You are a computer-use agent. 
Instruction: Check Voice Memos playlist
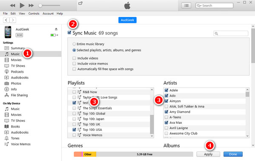pos(74,135)
